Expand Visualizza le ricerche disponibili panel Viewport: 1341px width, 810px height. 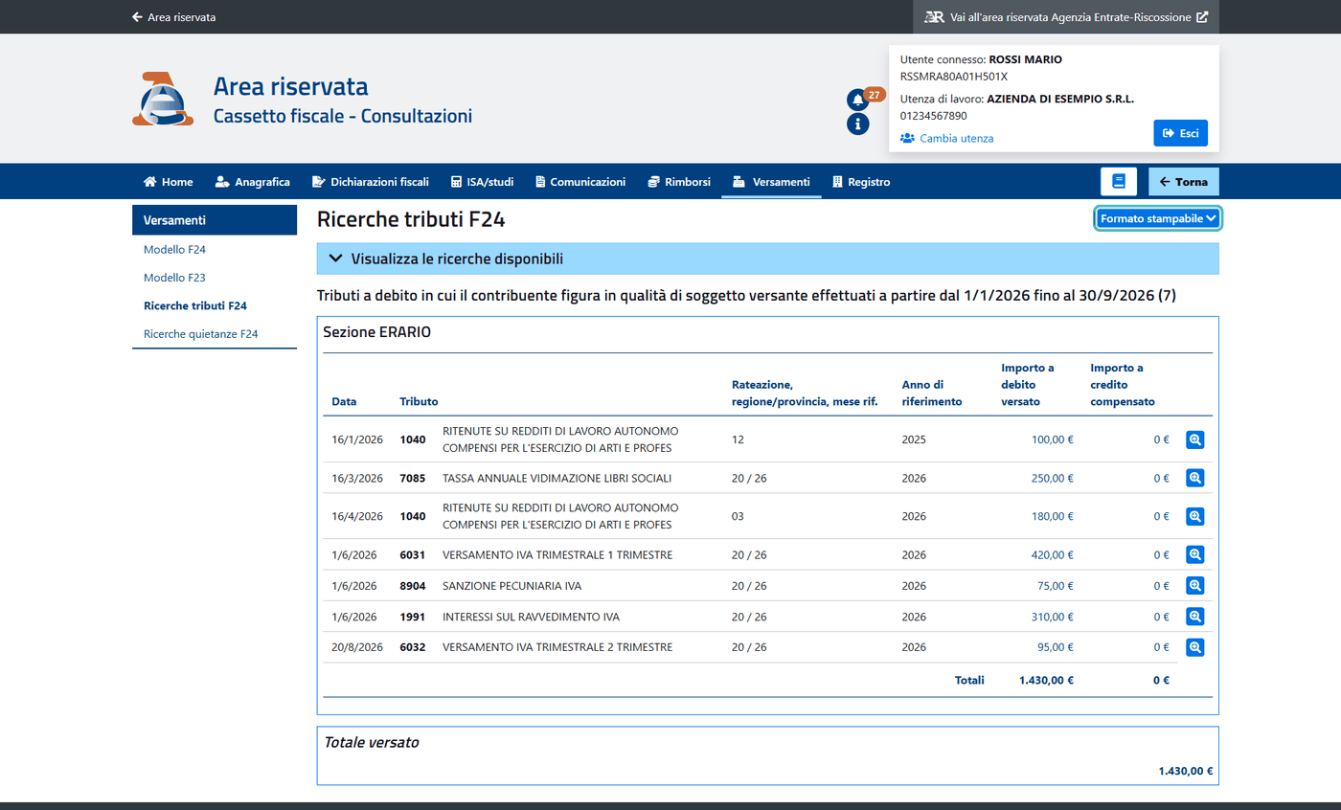(x=767, y=259)
